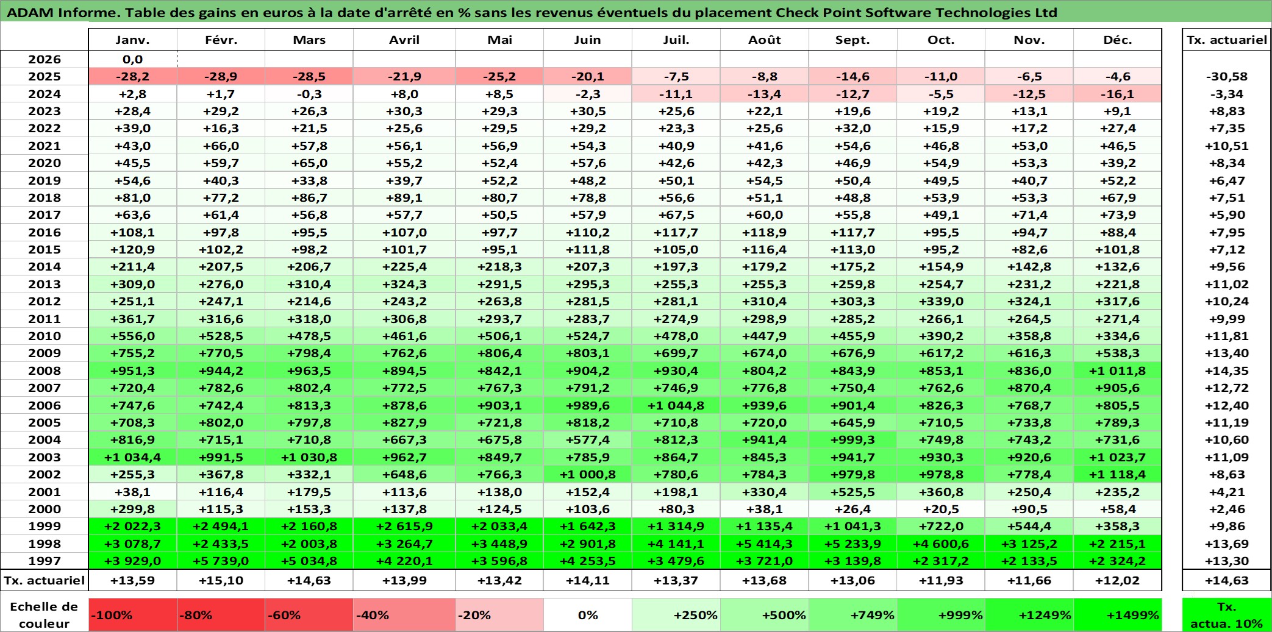
Task: Click the 2025 year row label
Action: tap(44, 76)
